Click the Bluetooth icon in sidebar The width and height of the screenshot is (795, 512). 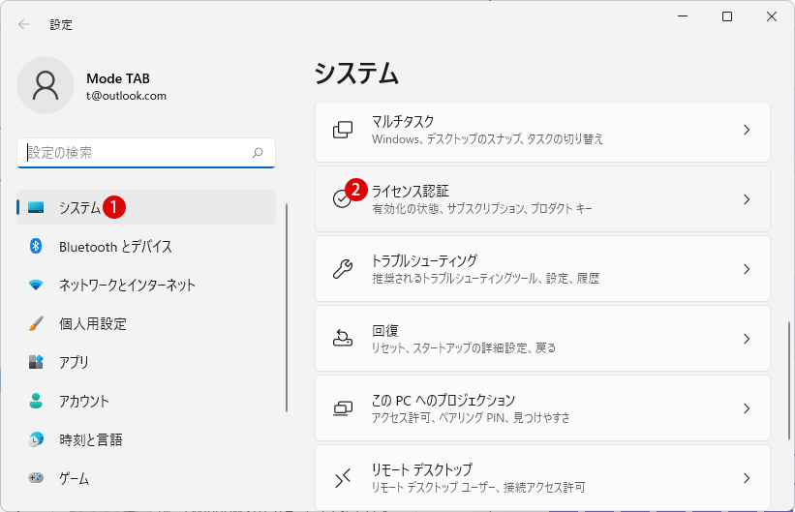click(x=36, y=247)
